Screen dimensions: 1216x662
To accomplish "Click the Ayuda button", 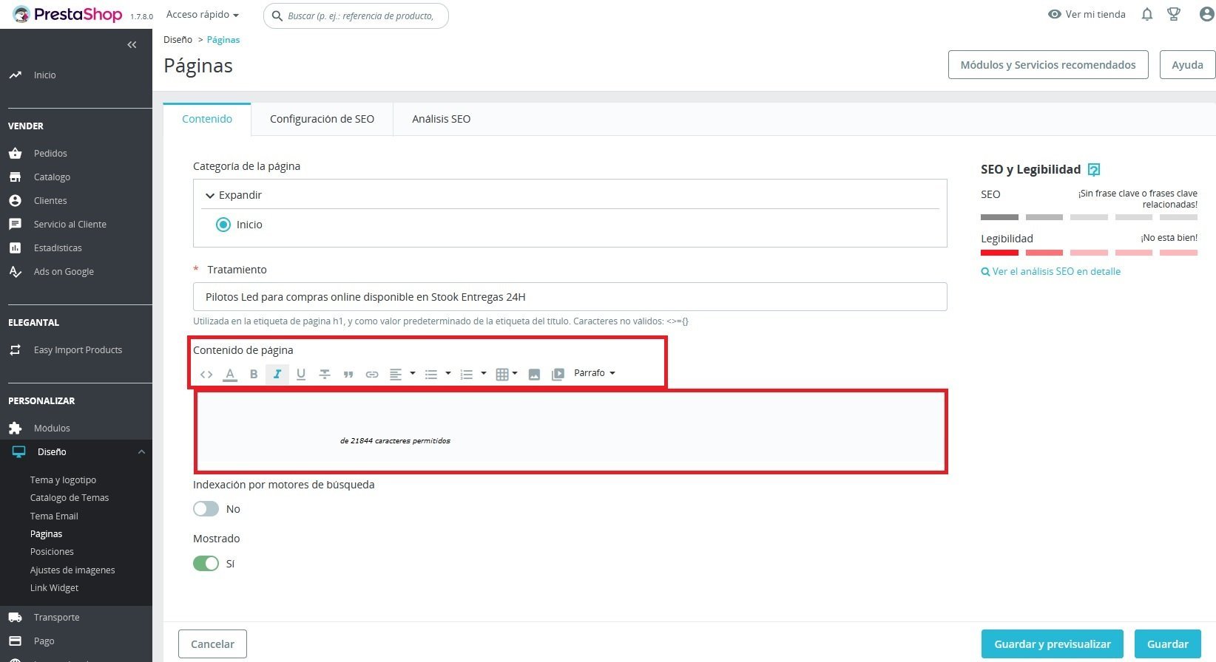I will click(x=1187, y=65).
